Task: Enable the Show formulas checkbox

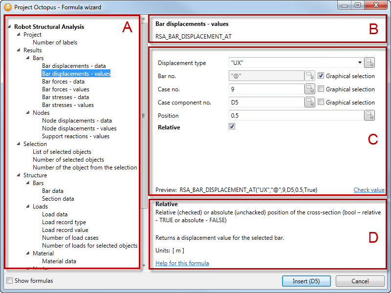Action: (x=9, y=280)
